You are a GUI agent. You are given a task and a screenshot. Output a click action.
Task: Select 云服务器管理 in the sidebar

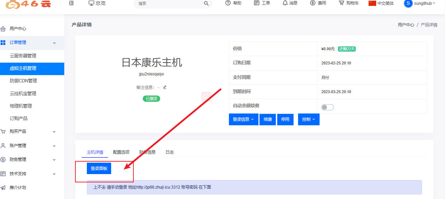coord(23,56)
